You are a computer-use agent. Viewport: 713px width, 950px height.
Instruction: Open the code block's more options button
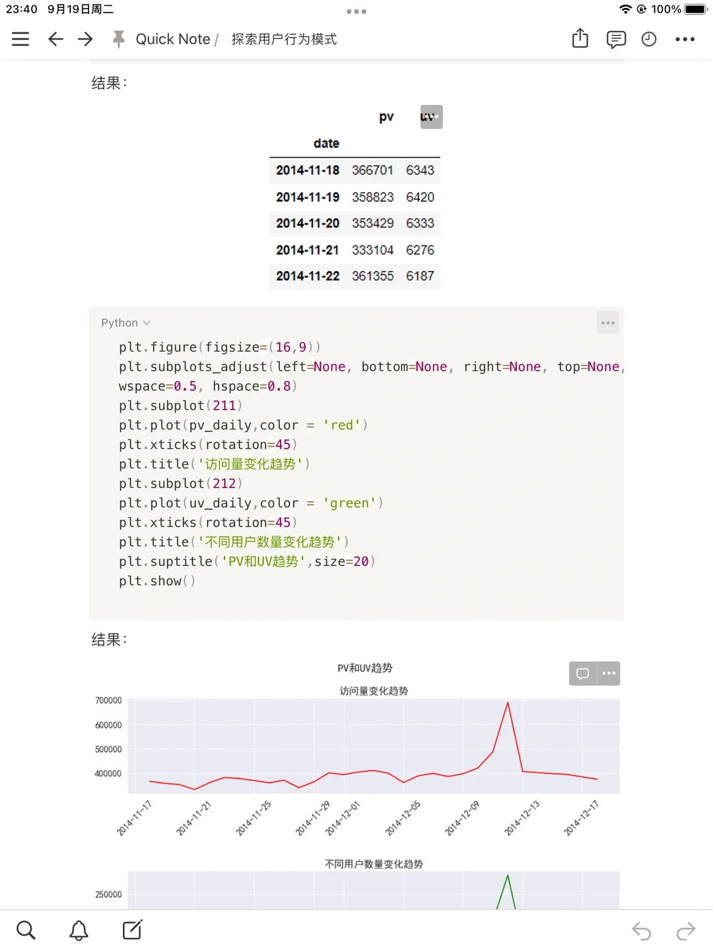click(608, 323)
